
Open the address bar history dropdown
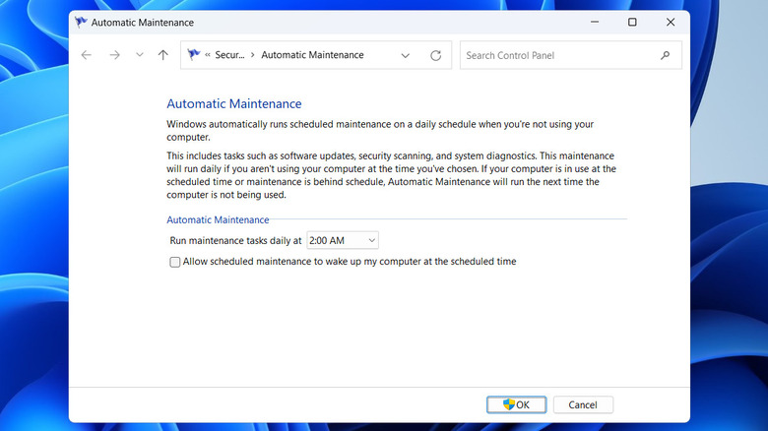coord(406,56)
